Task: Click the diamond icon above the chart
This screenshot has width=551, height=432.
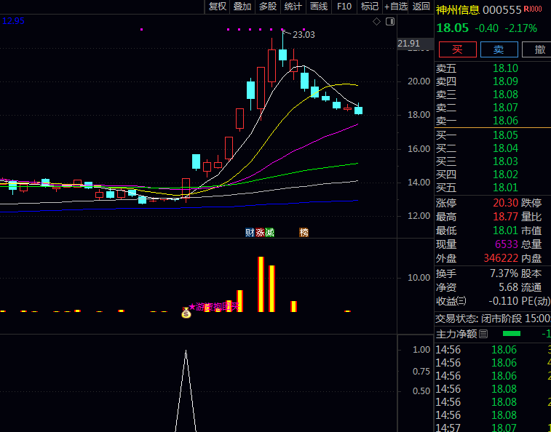Action: click(376, 22)
